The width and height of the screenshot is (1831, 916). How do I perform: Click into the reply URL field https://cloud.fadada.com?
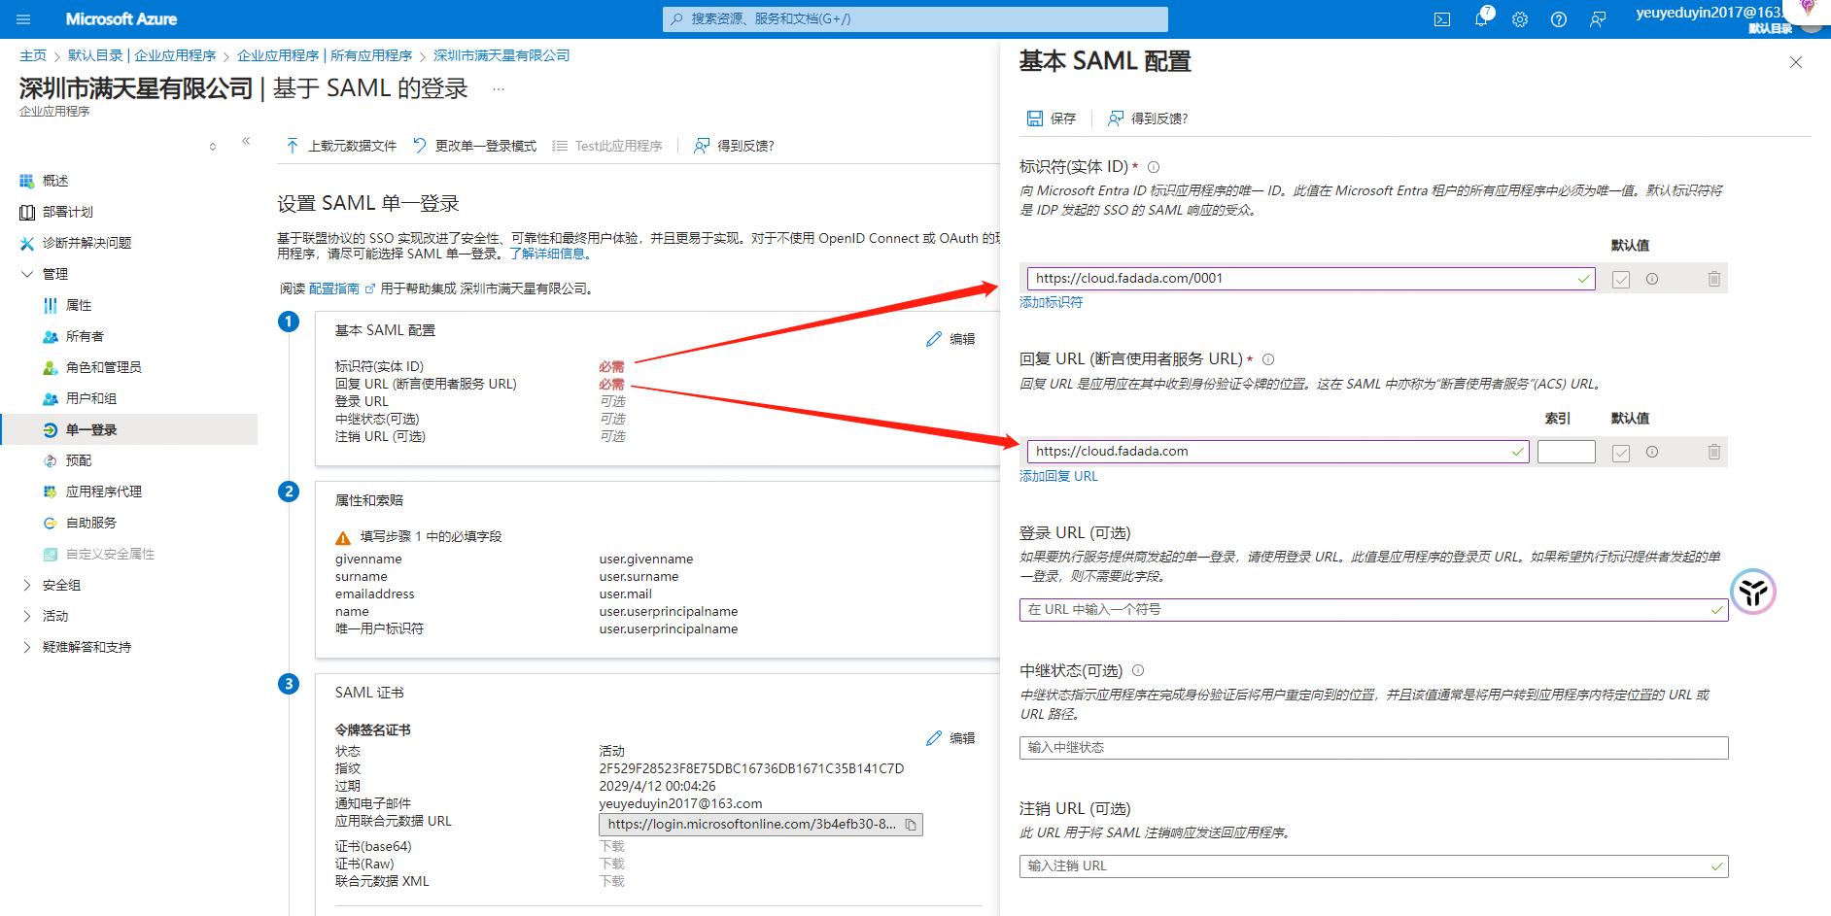click(x=1278, y=452)
